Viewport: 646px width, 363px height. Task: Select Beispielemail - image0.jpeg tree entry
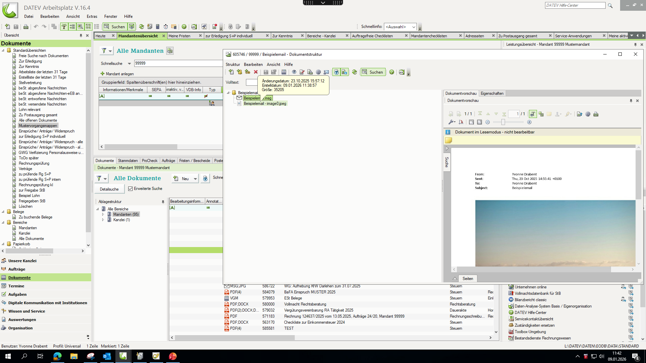(x=265, y=104)
